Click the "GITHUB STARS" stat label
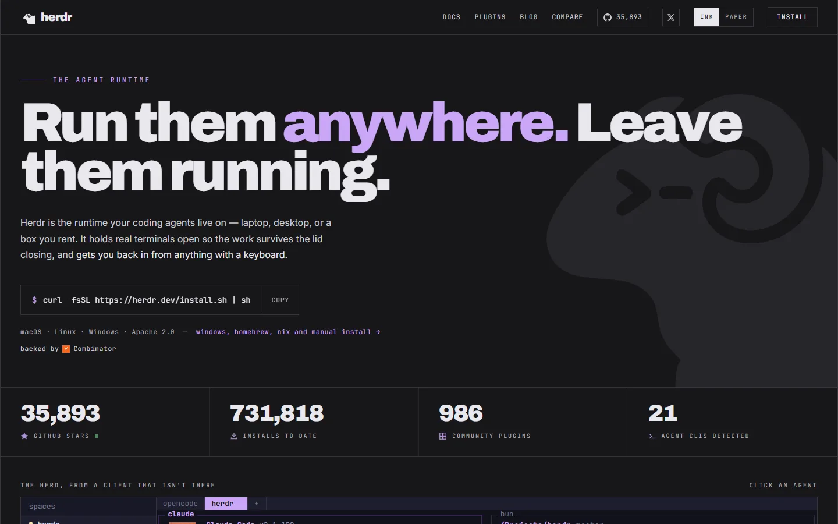The image size is (838, 524). coord(61,436)
